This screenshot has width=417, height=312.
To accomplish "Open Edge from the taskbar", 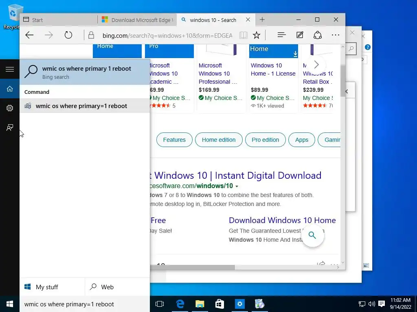I will (x=180, y=304).
